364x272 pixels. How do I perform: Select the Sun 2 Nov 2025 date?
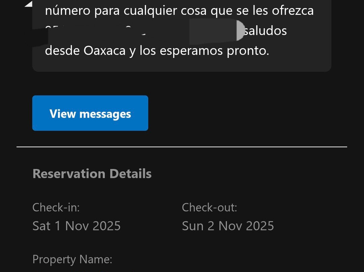tap(228, 226)
